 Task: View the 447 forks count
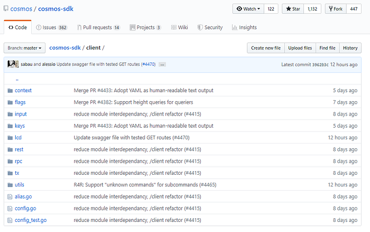tap(354, 9)
